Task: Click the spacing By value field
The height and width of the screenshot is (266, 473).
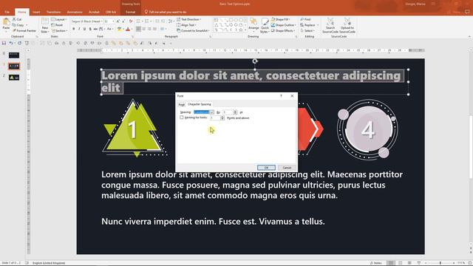Action: (x=228, y=112)
